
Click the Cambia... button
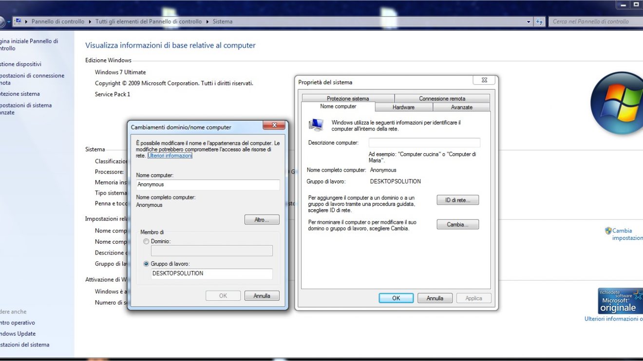click(458, 225)
